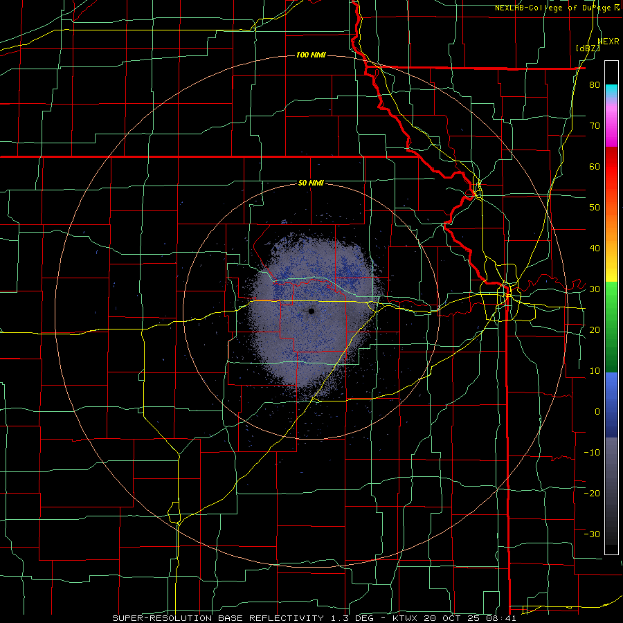Click the red segment of the color bar
623x623 pixels.
611,169
